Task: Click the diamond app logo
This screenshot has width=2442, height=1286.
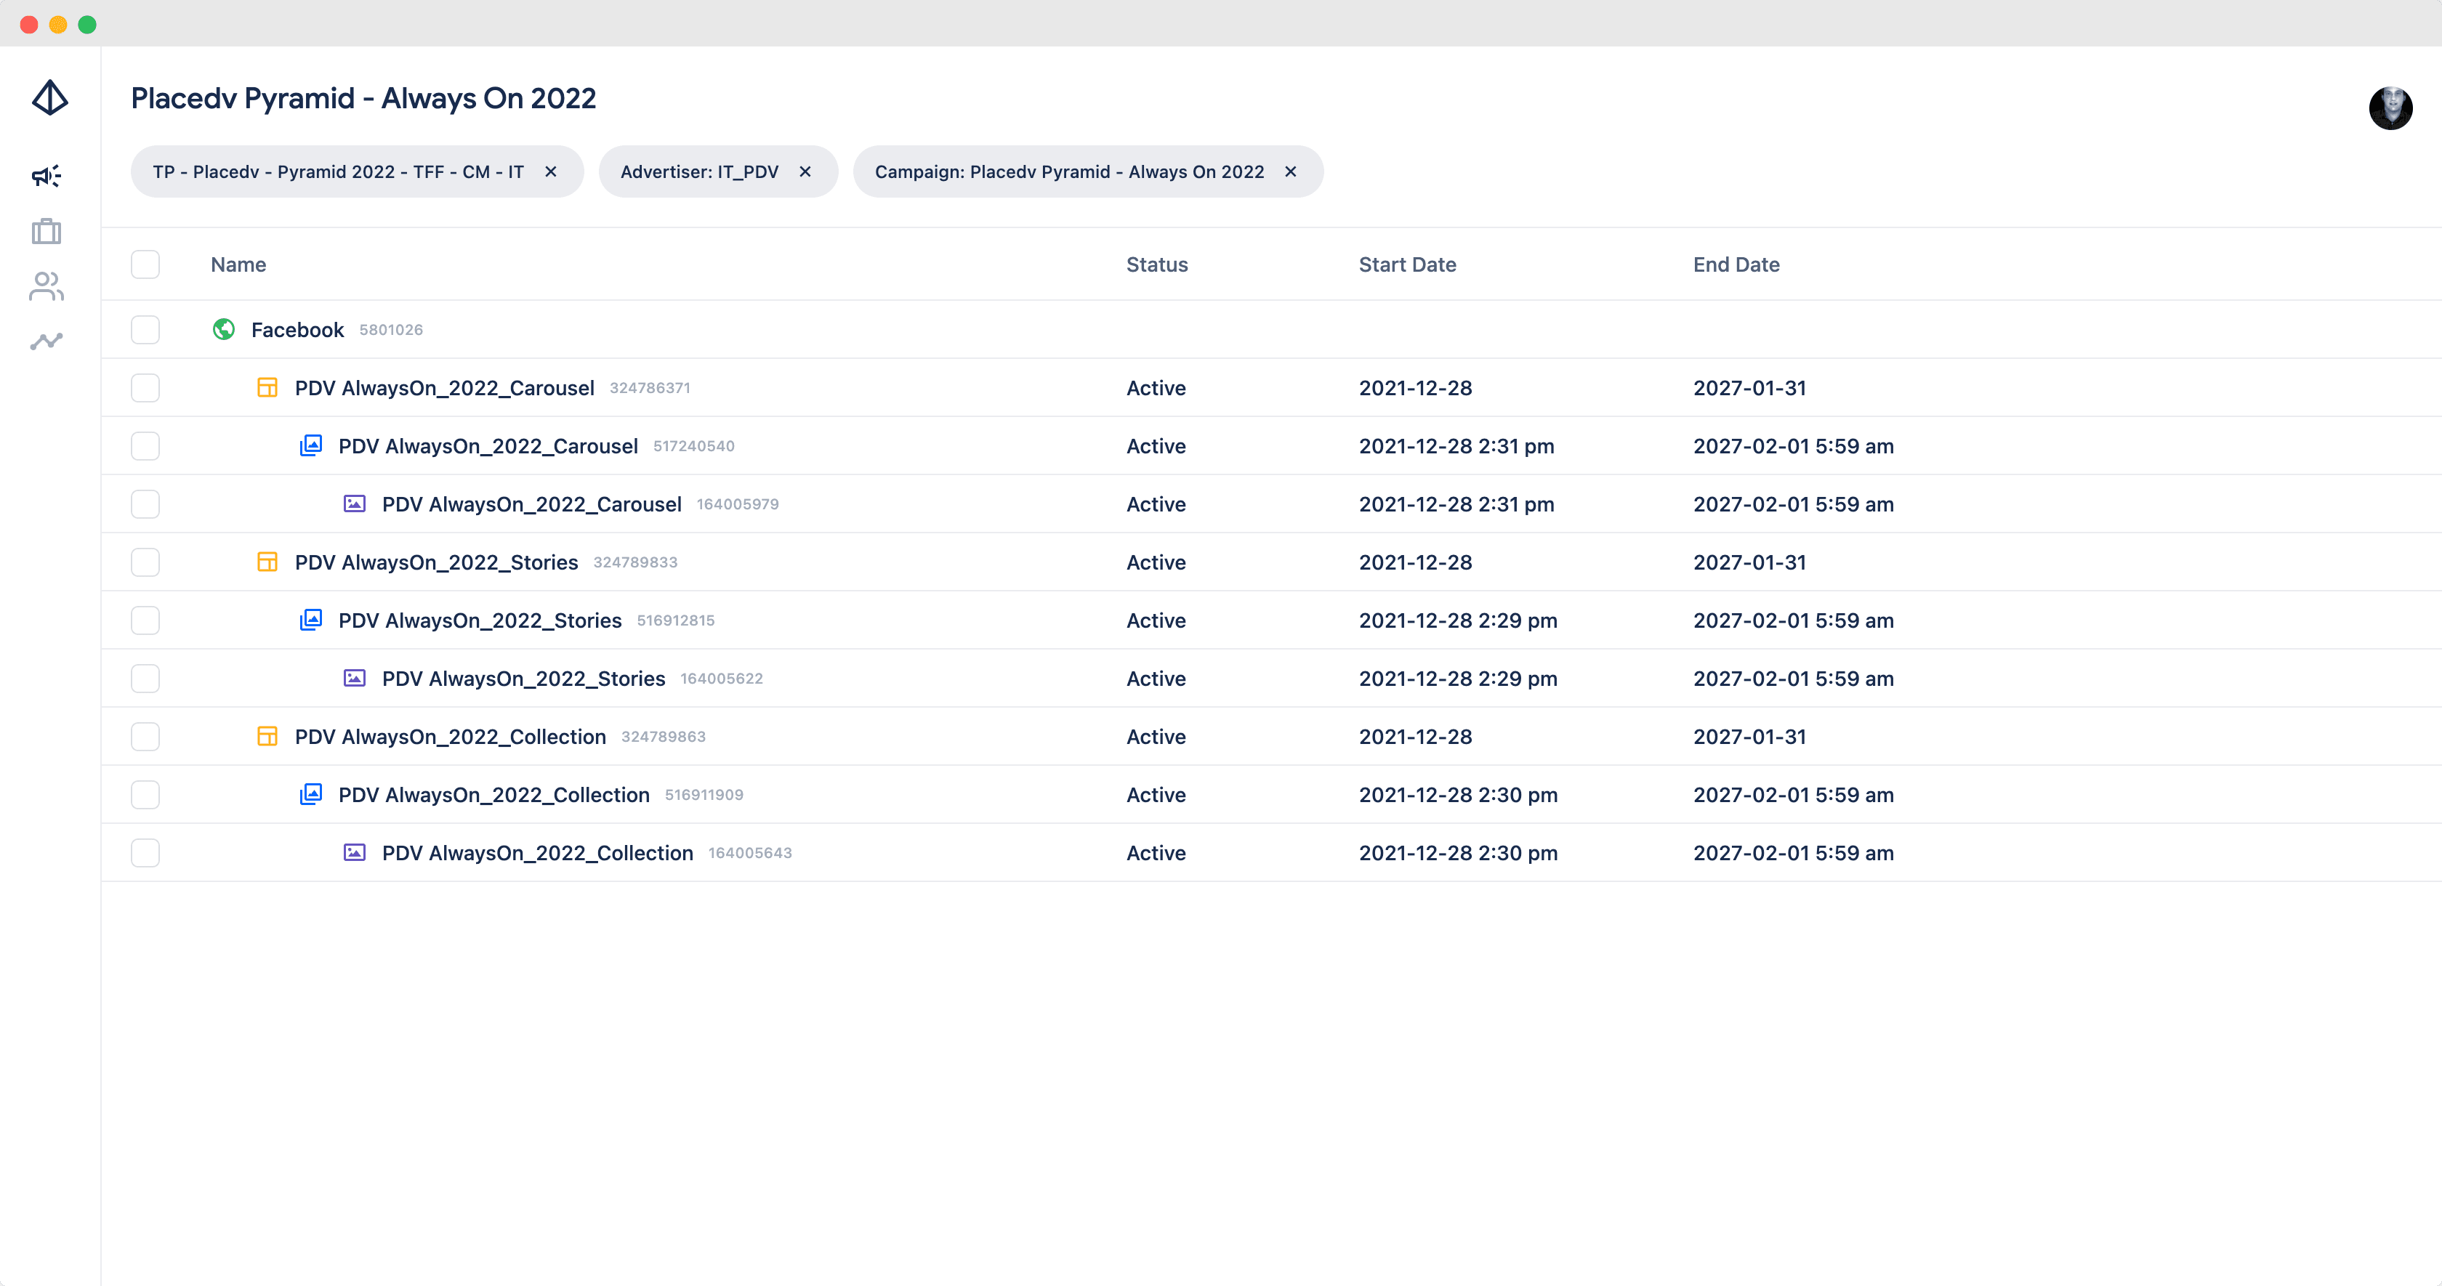Action: point(49,97)
